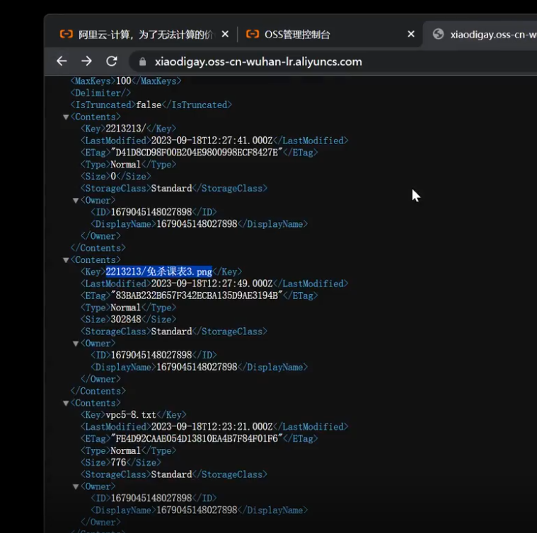Click StorageClass Standard below Size 776
The image size is (537, 533).
pyautogui.click(x=172, y=474)
